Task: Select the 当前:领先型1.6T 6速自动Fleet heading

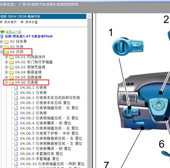Action: point(29,36)
